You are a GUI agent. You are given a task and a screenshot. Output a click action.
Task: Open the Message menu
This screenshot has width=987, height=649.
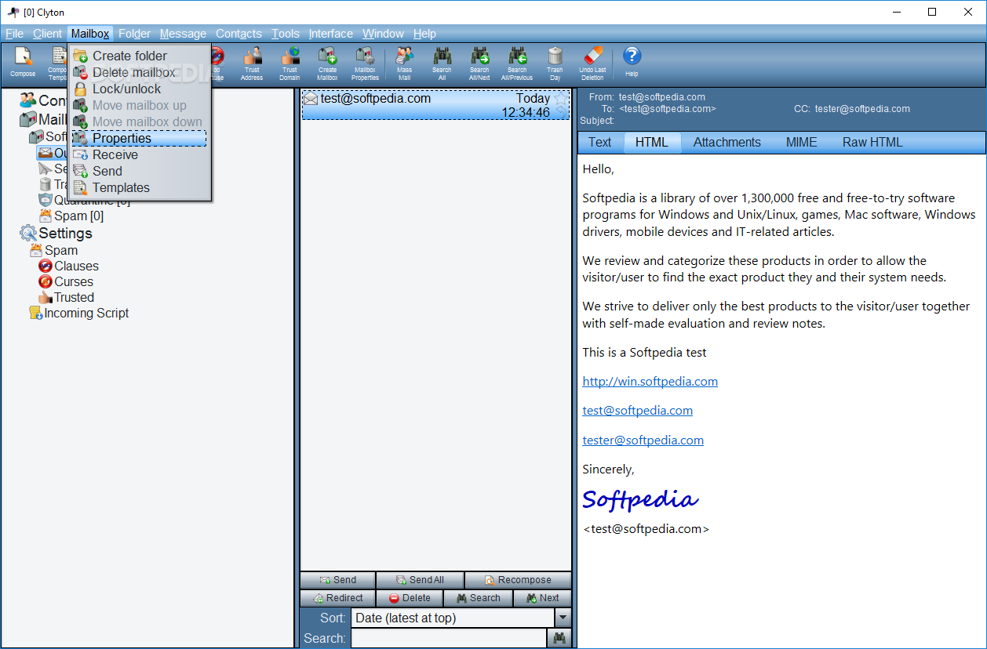183,34
